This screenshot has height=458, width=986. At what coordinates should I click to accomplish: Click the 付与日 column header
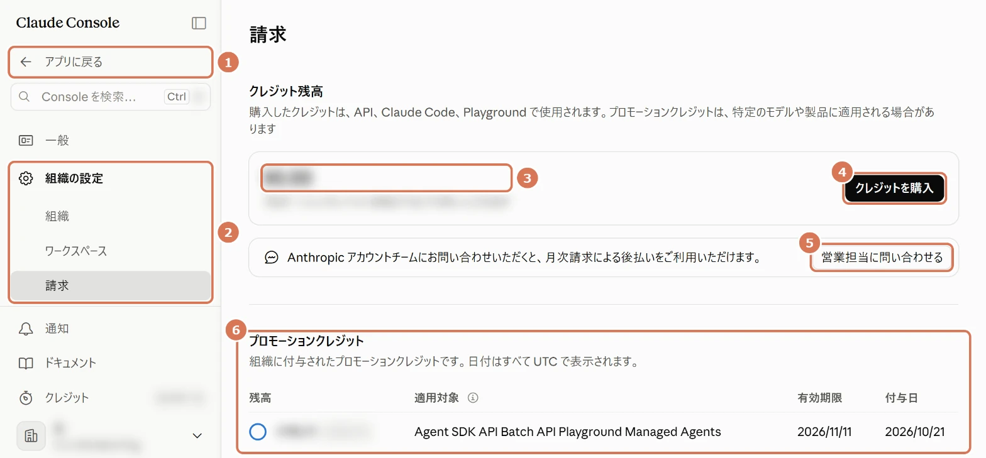coord(902,398)
